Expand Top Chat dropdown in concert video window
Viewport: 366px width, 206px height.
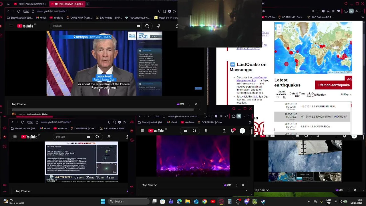pyautogui.click(x=150, y=185)
